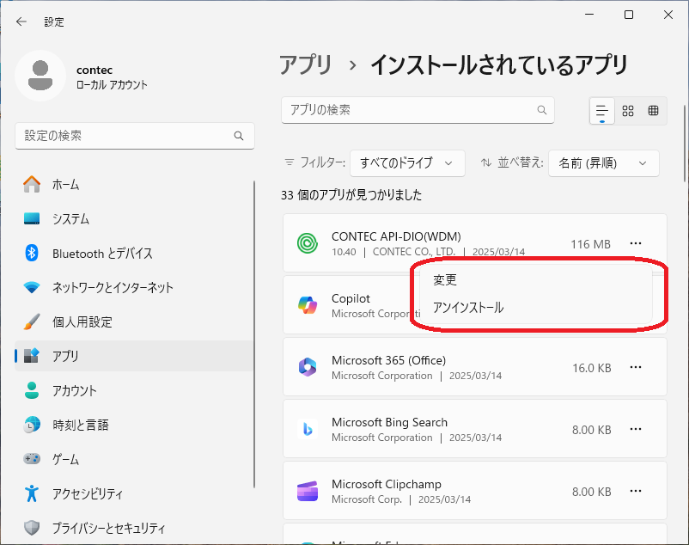The height and width of the screenshot is (545, 689).
Task: Click the 16.0 KB size value
Action: click(591, 368)
